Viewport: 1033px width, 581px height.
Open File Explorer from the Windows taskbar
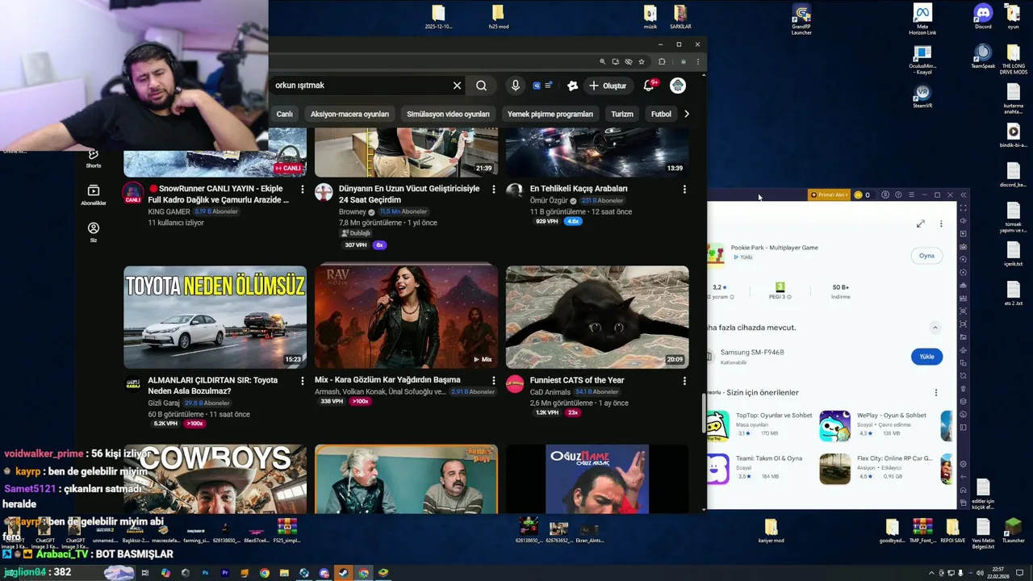(x=284, y=573)
